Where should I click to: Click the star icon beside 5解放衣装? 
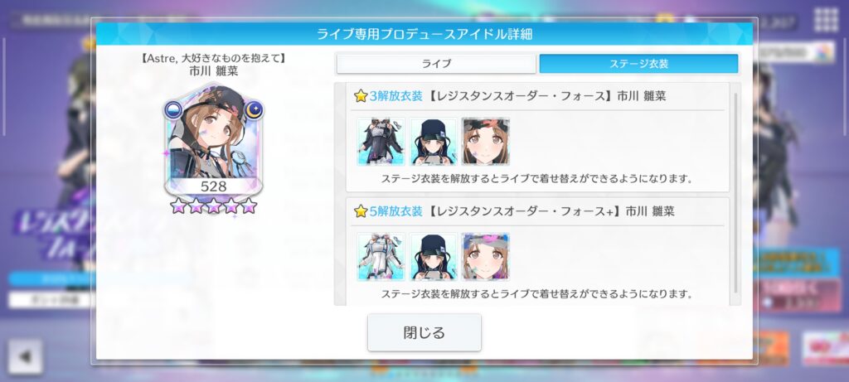point(361,211)
